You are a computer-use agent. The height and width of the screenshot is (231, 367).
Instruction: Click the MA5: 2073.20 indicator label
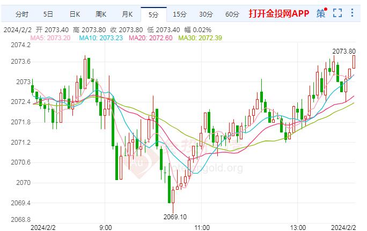pyautogui.click(x=50, y=38)
